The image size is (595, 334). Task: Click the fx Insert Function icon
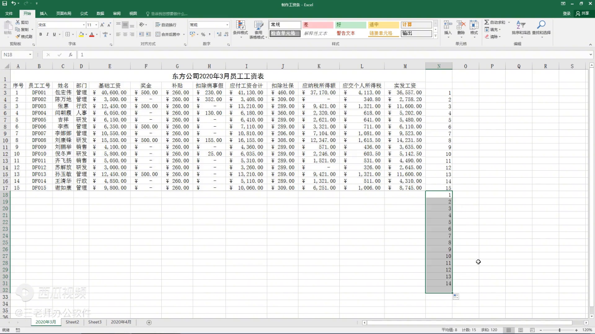(x=70, y=55)
